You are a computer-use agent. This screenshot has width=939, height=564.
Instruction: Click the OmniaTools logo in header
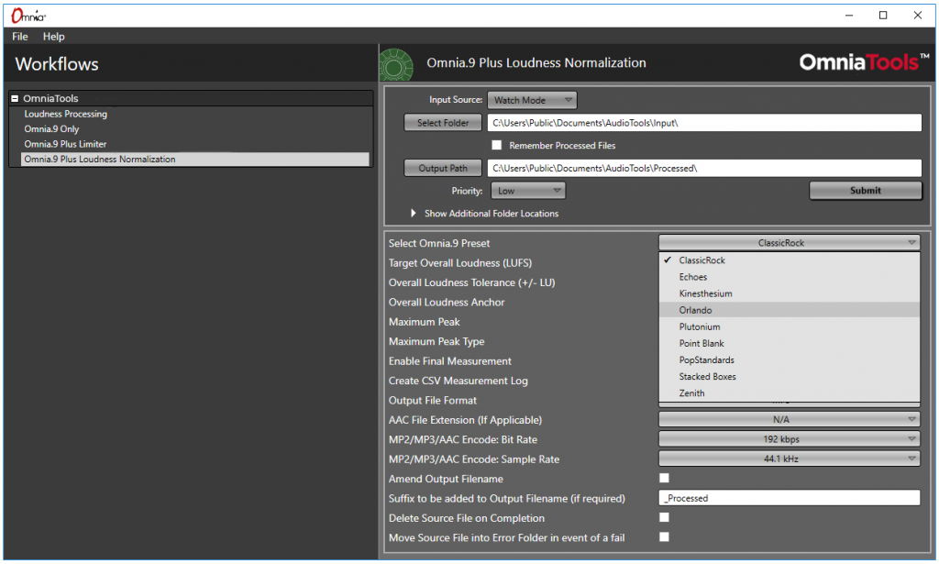[x=864, y=62]
